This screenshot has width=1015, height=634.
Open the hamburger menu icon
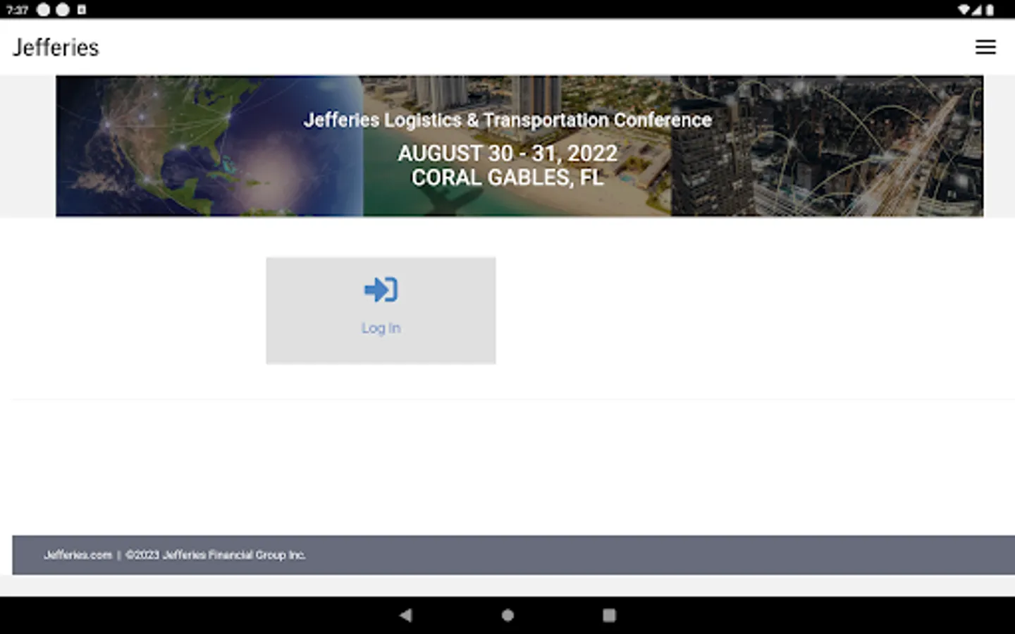[985, 47]
